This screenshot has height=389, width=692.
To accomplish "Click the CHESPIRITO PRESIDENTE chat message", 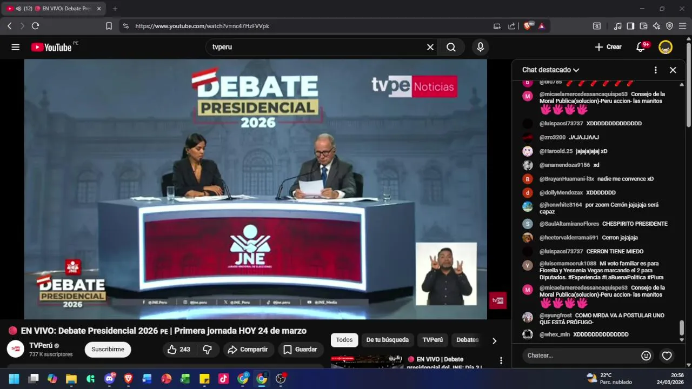I will [635, 224].
